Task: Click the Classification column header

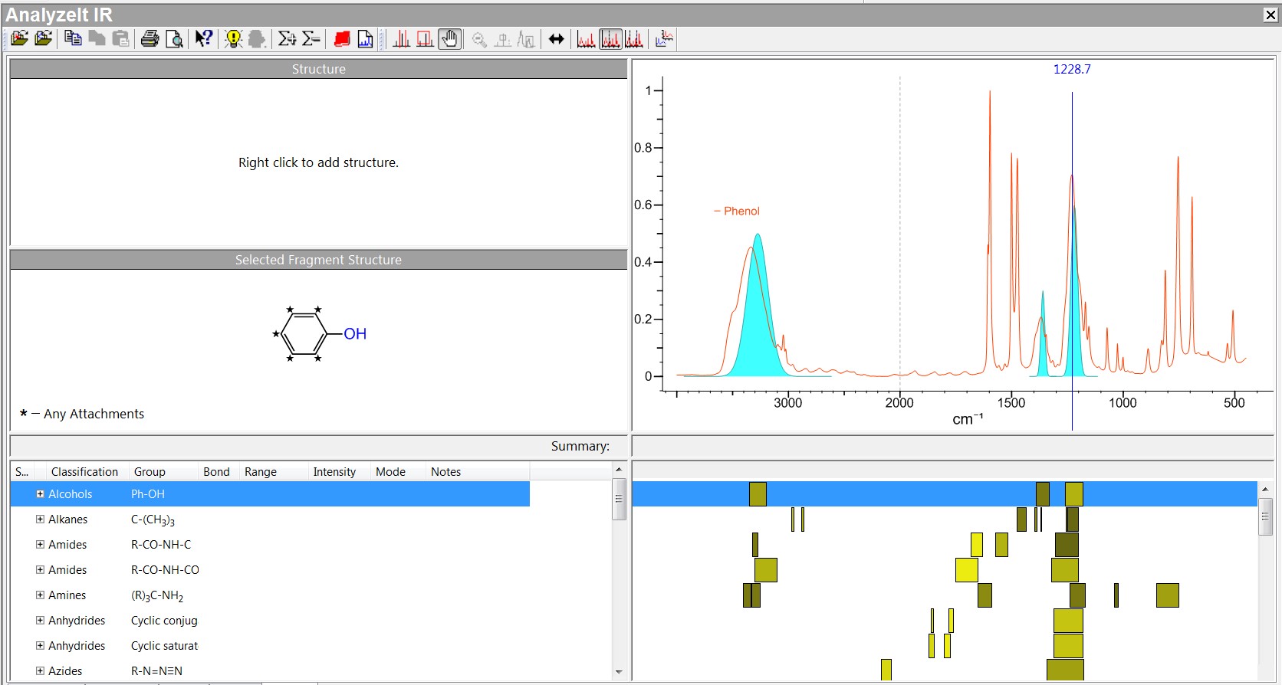Action: (84, 472)
